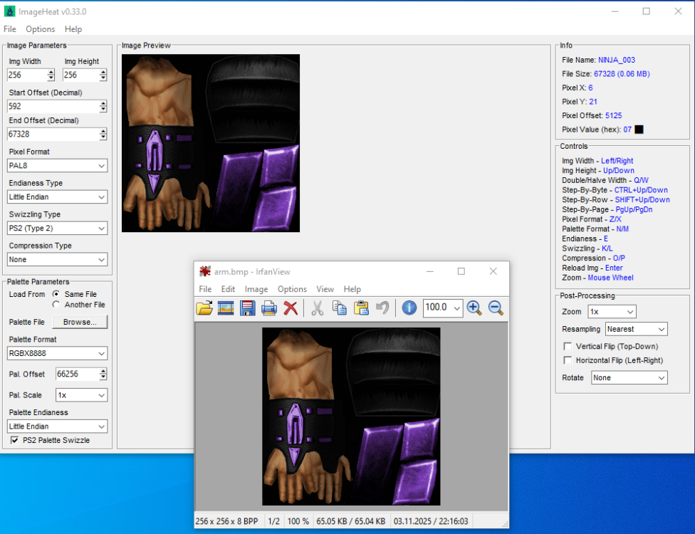Screen dimensions: 695x534
Task: Undo the last edit in IrfanView
Action: click(x=383, y=308)
